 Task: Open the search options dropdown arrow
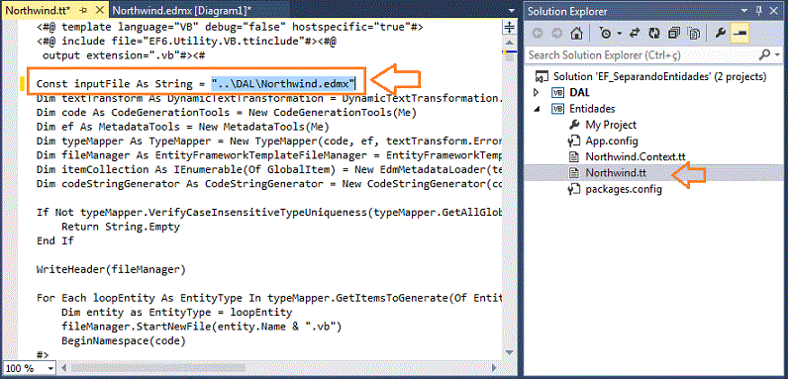(x=777, y=54)
